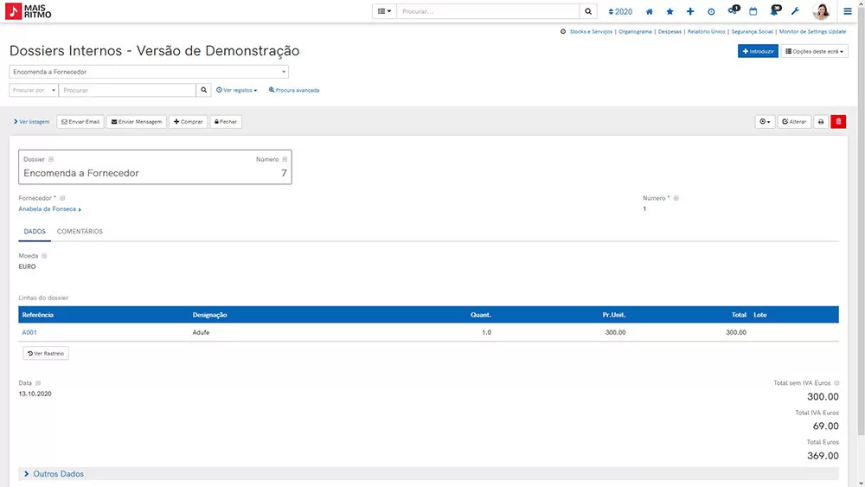Screen dimensions: 865x487
Task: Click the Designação column header
Action: pos(209,315)
